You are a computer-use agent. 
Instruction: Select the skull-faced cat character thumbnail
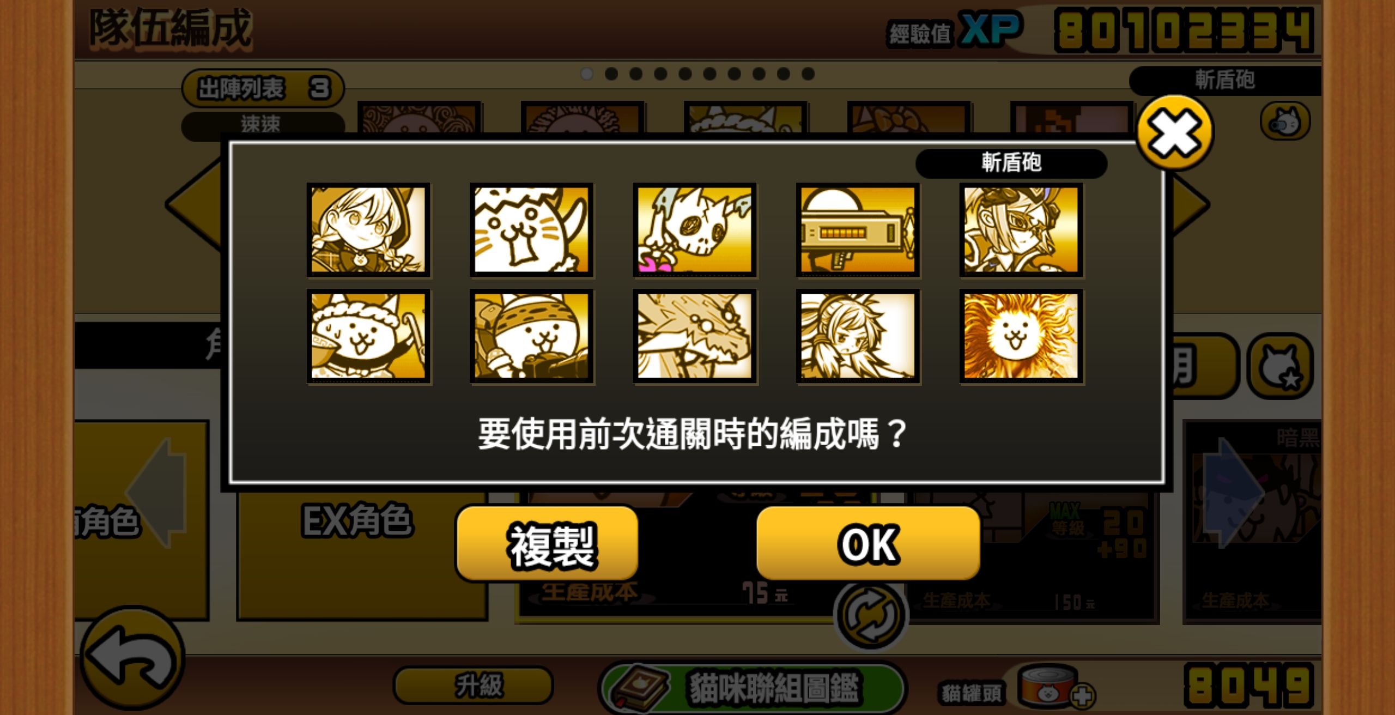[695, 230]
